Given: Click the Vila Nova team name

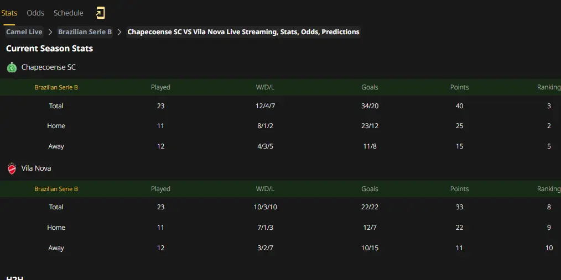Looking at the screenshot, I should click(36, 168).
